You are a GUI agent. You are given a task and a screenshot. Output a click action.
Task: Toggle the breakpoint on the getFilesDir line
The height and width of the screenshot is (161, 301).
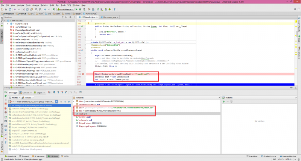[83, 74]
